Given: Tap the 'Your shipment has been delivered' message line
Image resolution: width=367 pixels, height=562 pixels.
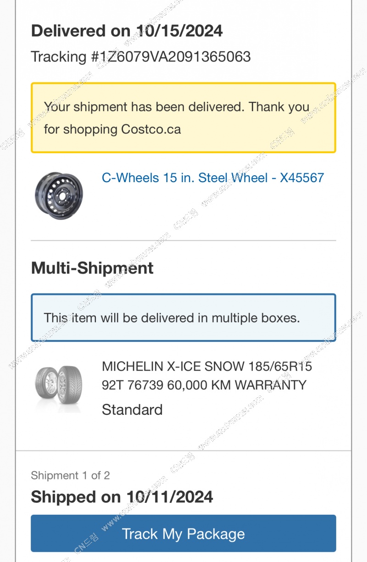Looking at the screenshot, I should pyautogui.click(x=177, y=107).
